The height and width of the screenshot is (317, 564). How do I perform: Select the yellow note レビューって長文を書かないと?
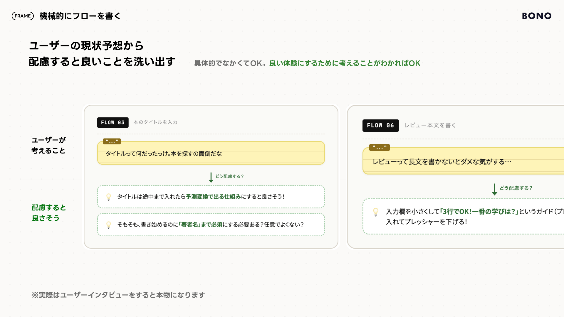coord(463,161)
